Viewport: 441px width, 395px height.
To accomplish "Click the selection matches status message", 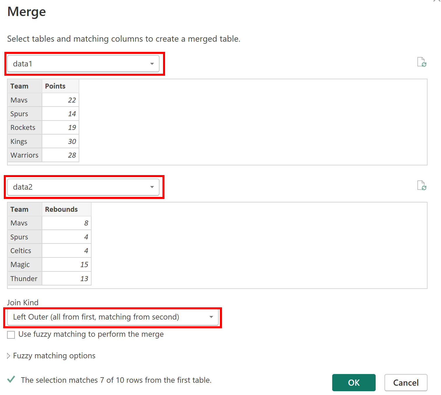I will [116, 380].
